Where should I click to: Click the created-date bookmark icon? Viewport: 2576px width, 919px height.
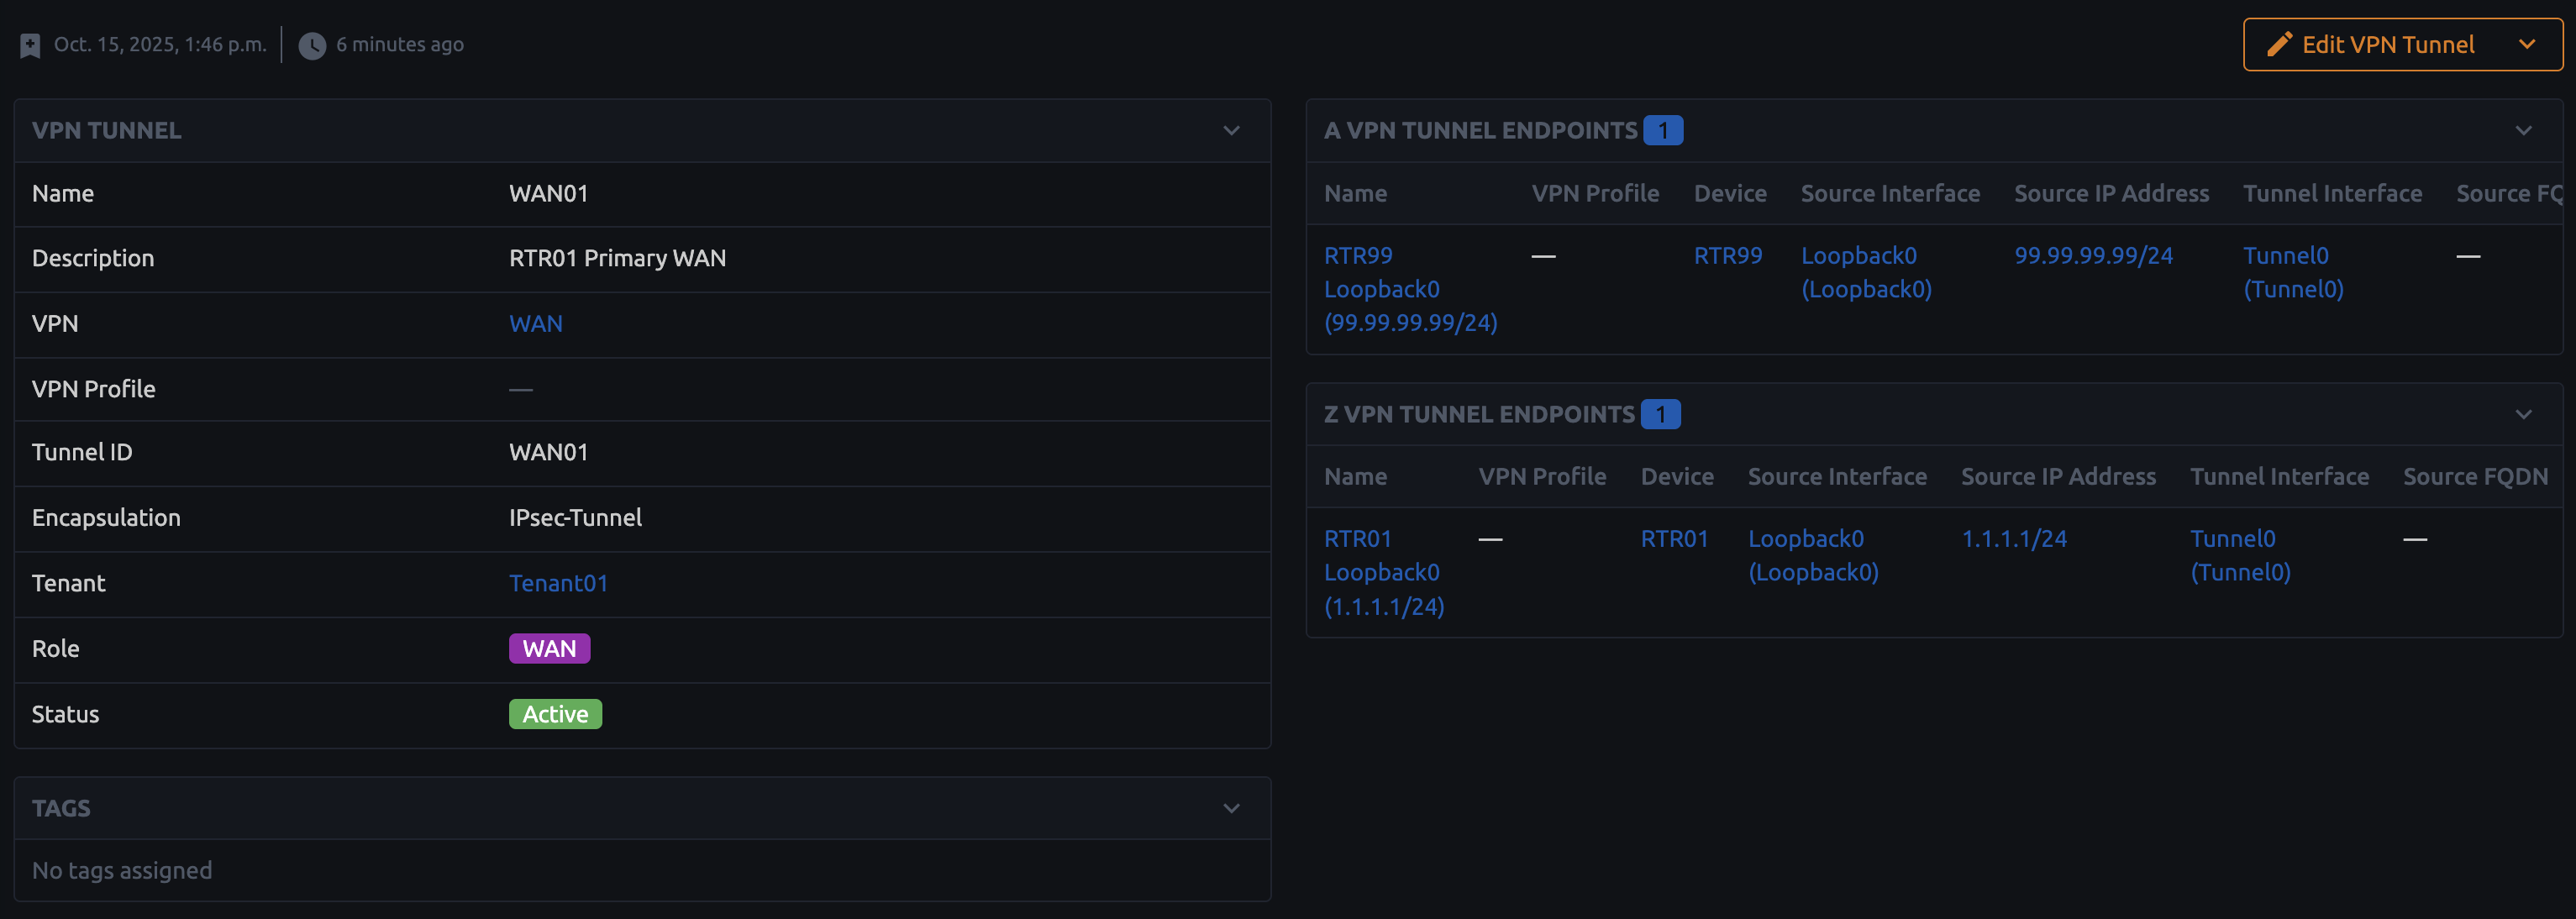pyautogui.click(x=30, y=45)
